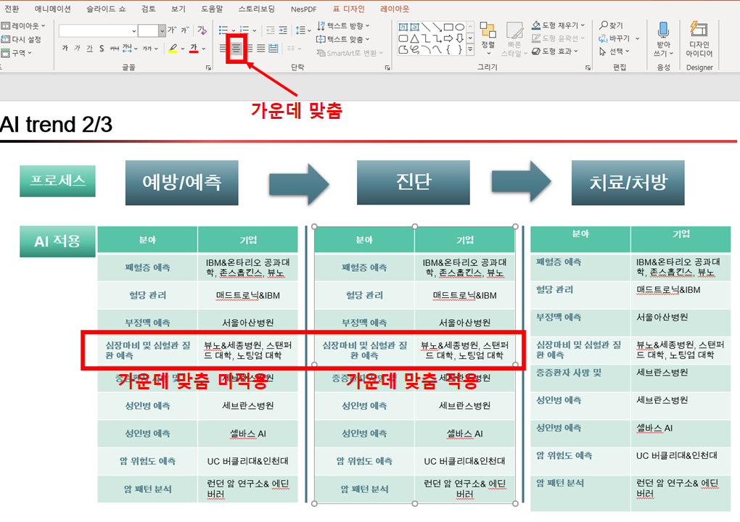This screenshot has height=522, width=740.
Task: Toggle bold text formatting
Action: 65,48
